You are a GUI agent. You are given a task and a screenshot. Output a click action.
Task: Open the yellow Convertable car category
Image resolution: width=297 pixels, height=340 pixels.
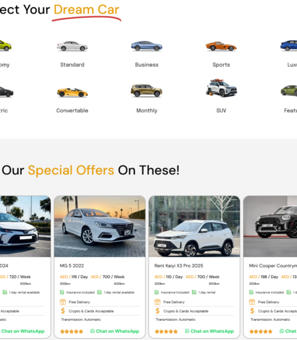coord(72,92)
